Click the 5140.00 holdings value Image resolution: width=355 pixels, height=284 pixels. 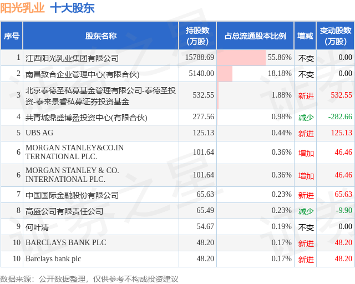pos(201,73)
